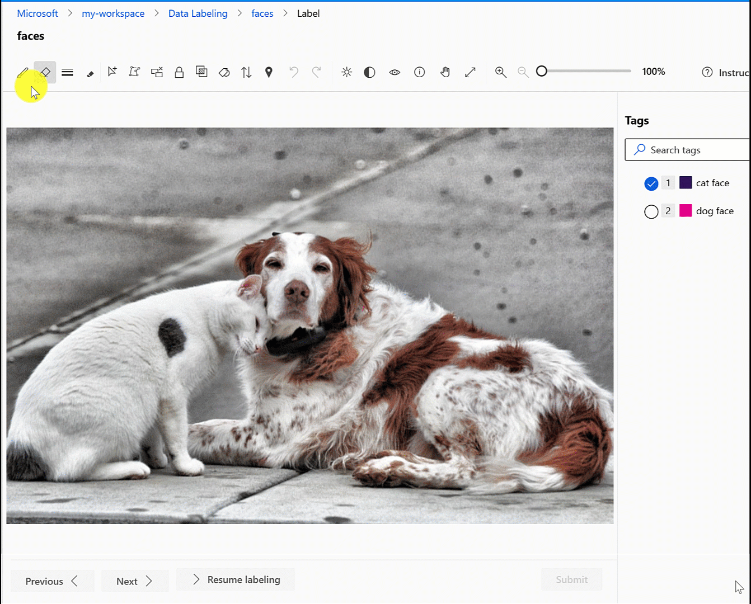Pick the small eraser tool
The image size is (751, 604).
pyautogui.click(x=90, y=73)
